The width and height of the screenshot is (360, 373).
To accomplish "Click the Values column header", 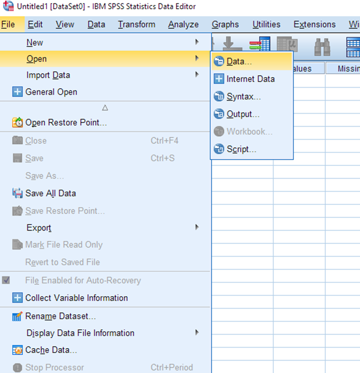I will [x=309, y=69].
